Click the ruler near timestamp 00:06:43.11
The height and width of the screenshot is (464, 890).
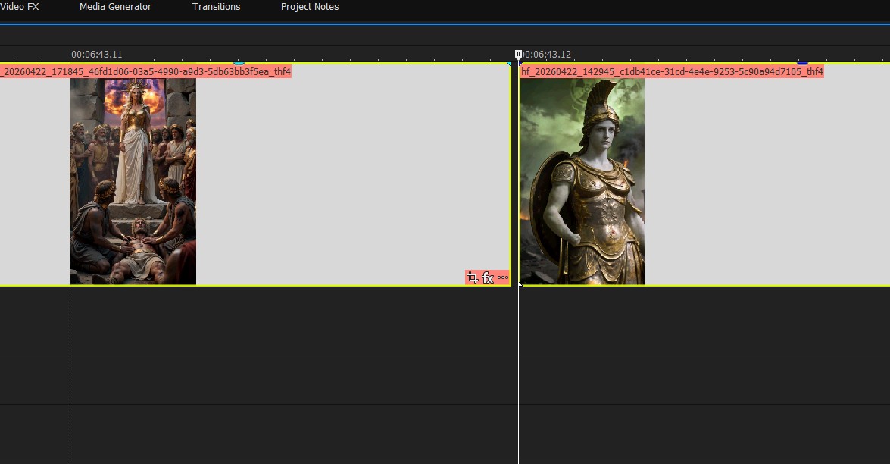point(96,54)
